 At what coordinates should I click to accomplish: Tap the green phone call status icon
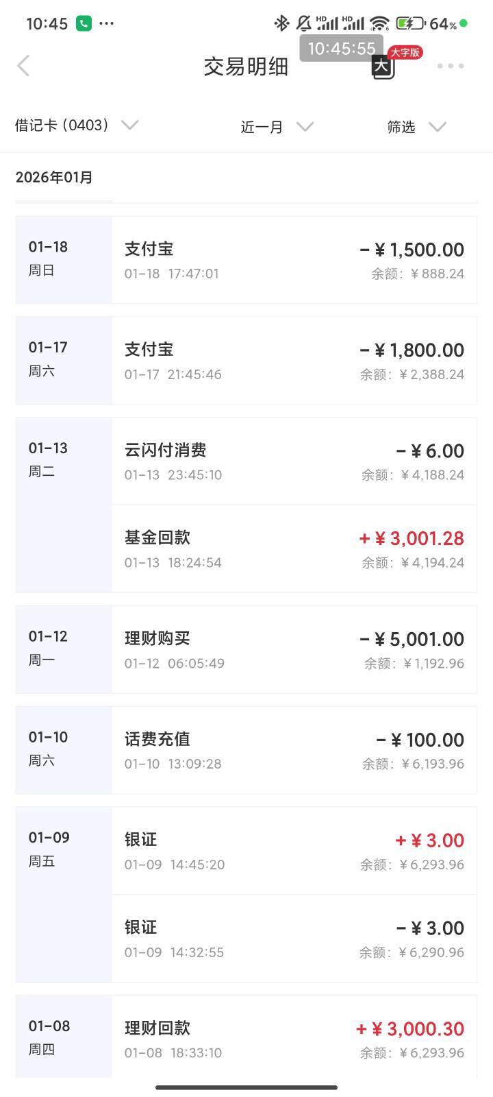[84, 23]
